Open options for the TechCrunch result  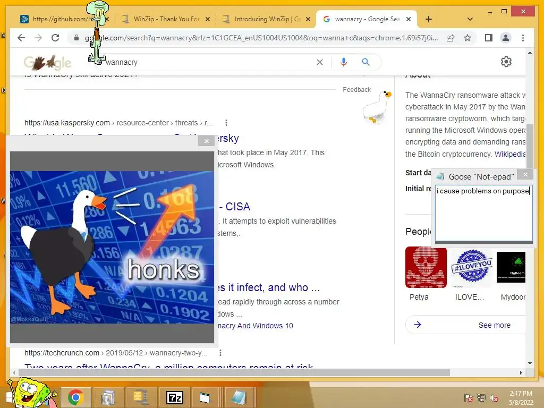220,353
